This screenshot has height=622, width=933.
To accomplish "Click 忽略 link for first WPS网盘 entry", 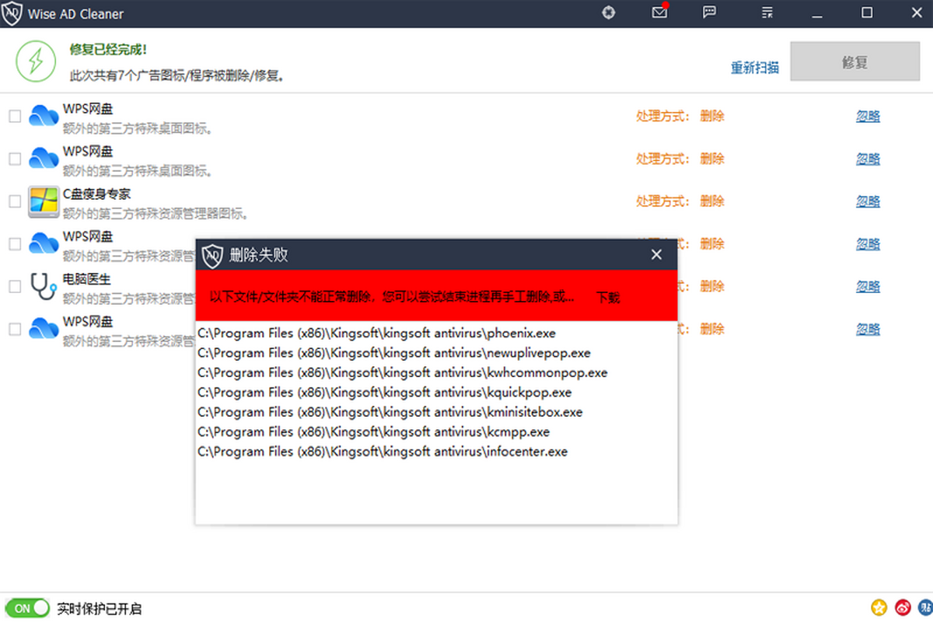I will [x=868, y=117].
